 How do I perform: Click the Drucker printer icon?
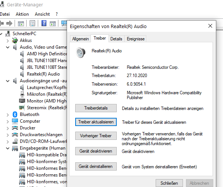(x=15, y=128)
